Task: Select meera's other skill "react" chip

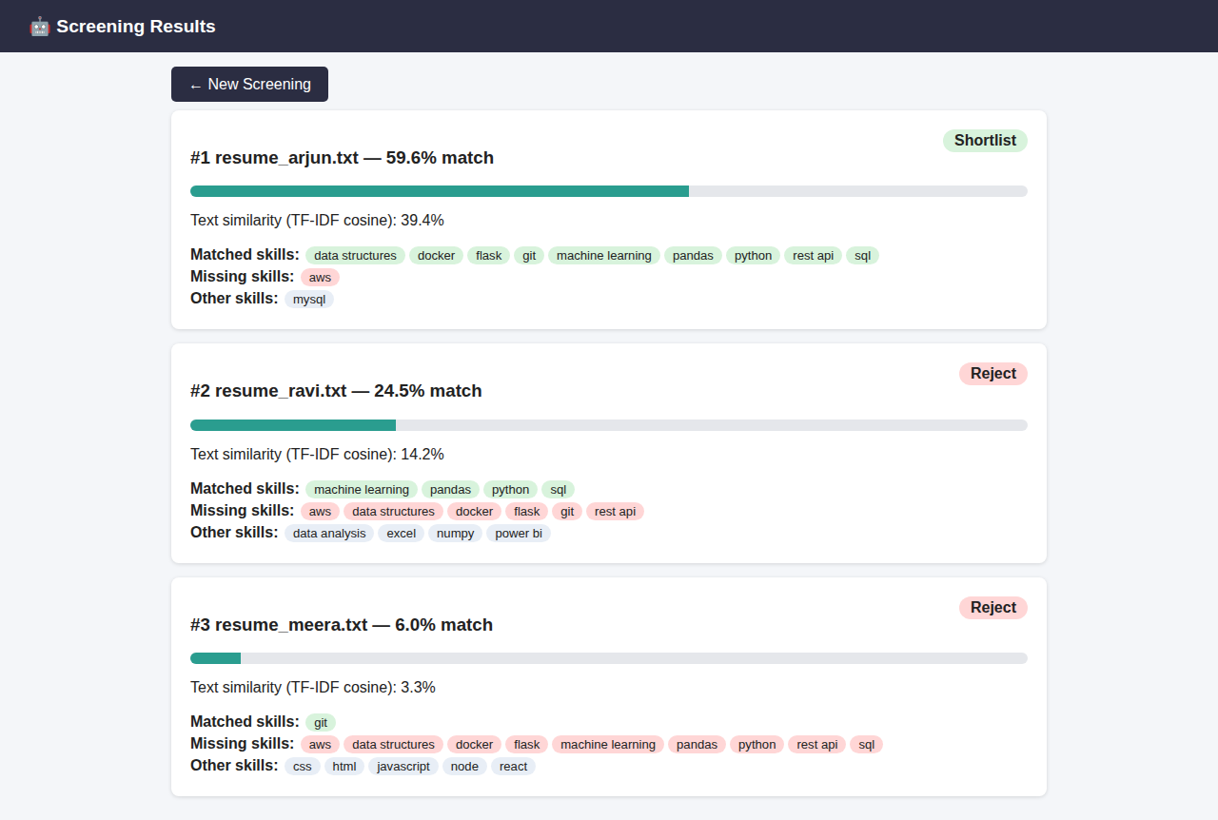Action: 514,767
